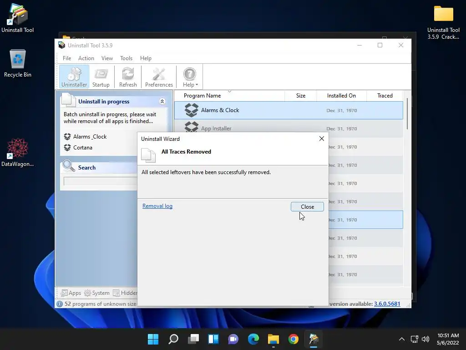Open the DataWagon desktop shortcut
The width and height of the screenshot is (466, 350).
18,152
